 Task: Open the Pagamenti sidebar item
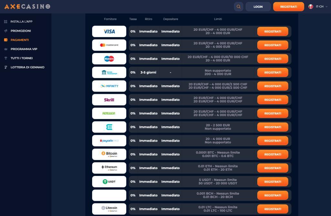point(19,40)
